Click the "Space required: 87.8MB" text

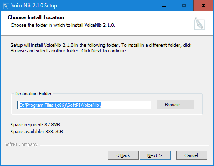click(x=35, y=125)
